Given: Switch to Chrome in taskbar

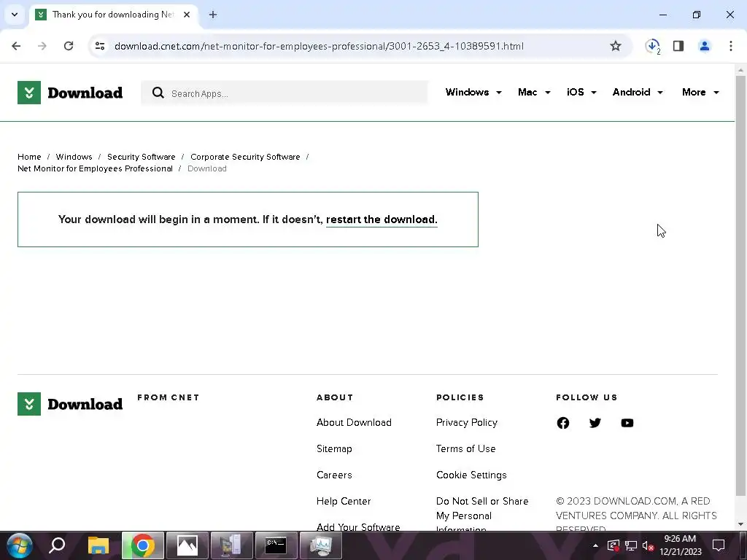Looking at the screenshot, I should click(x=143, y=545).
